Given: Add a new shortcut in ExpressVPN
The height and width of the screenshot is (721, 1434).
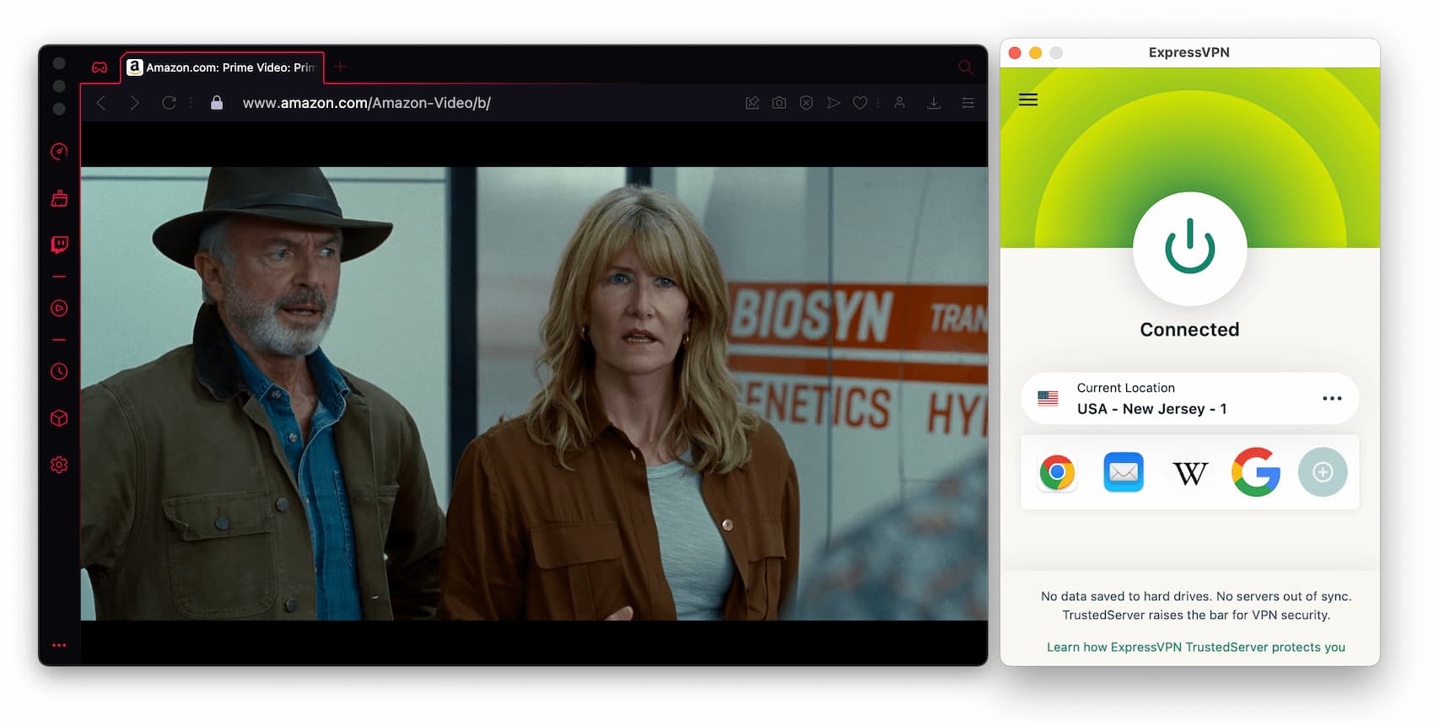Looking at the screenshot, I should click(x=1323, y=472).
